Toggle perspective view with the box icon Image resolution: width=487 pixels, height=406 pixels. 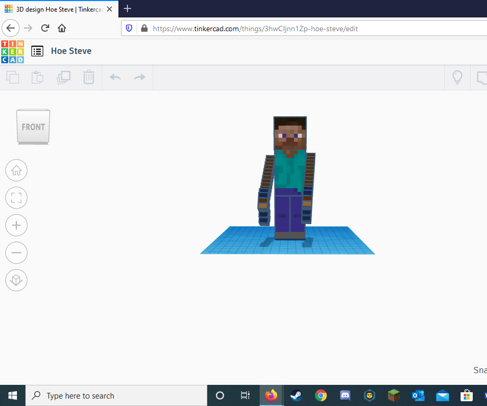click(x=16, y=280)
